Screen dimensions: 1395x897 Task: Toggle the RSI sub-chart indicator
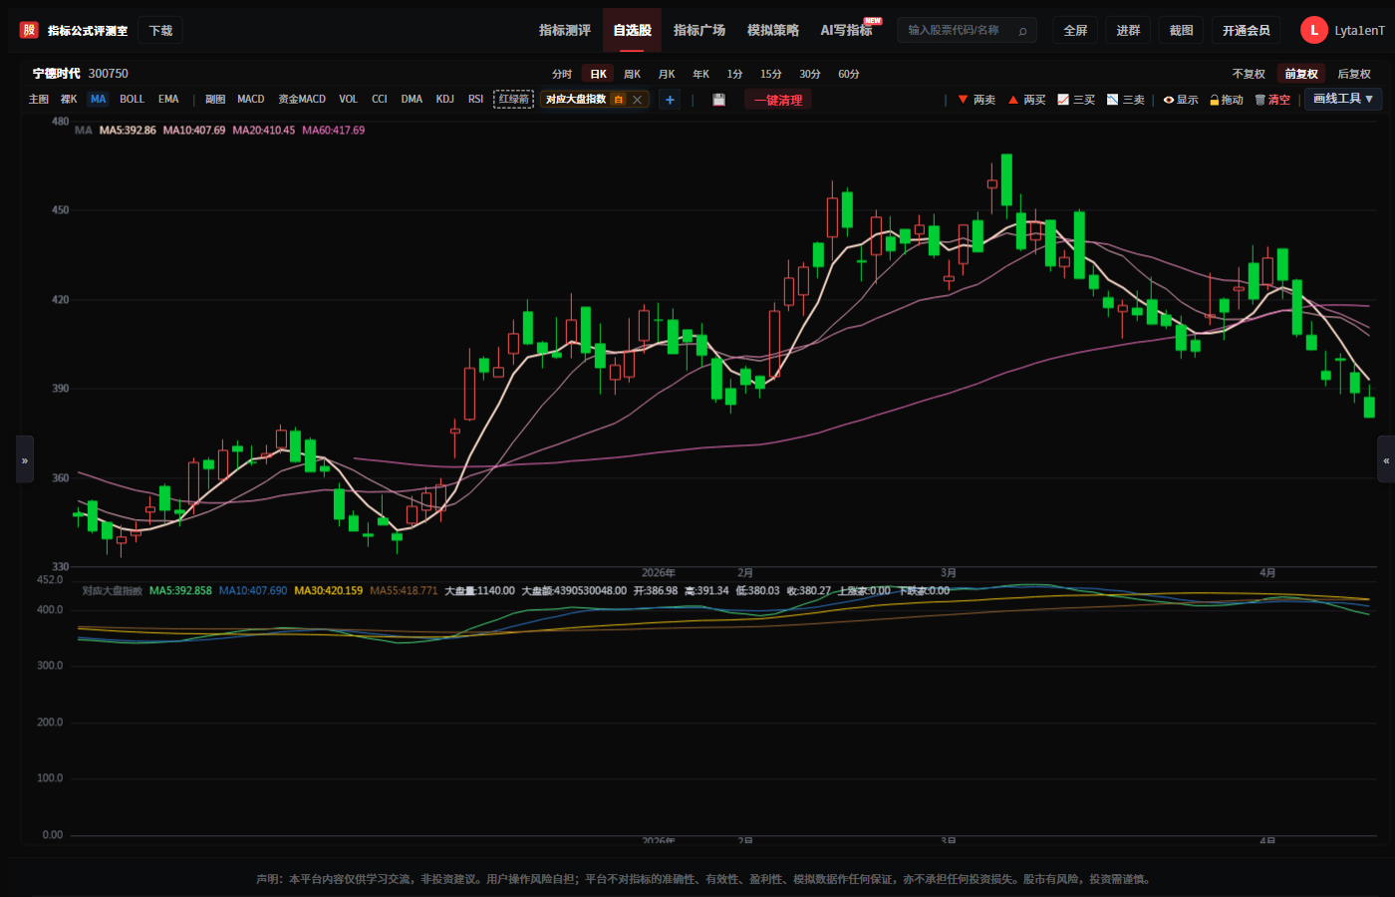(x=475, y=100)
